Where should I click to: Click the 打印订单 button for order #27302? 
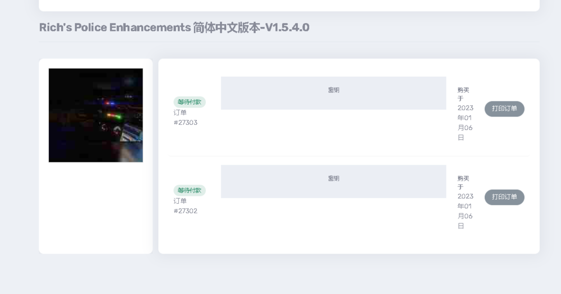(504, 197)
